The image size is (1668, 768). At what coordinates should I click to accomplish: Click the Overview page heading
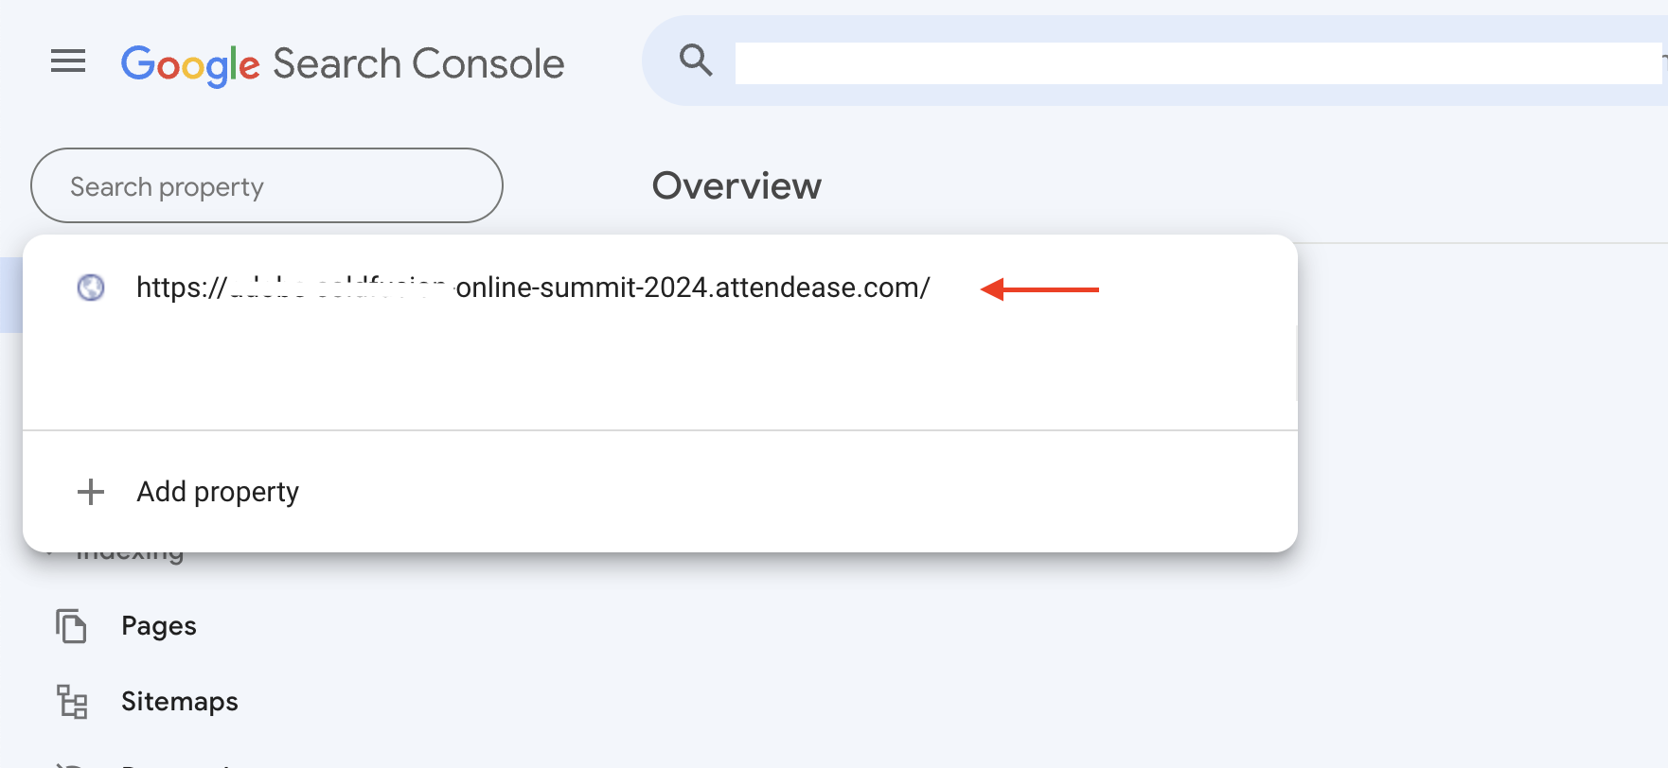[x=736, y=185]
